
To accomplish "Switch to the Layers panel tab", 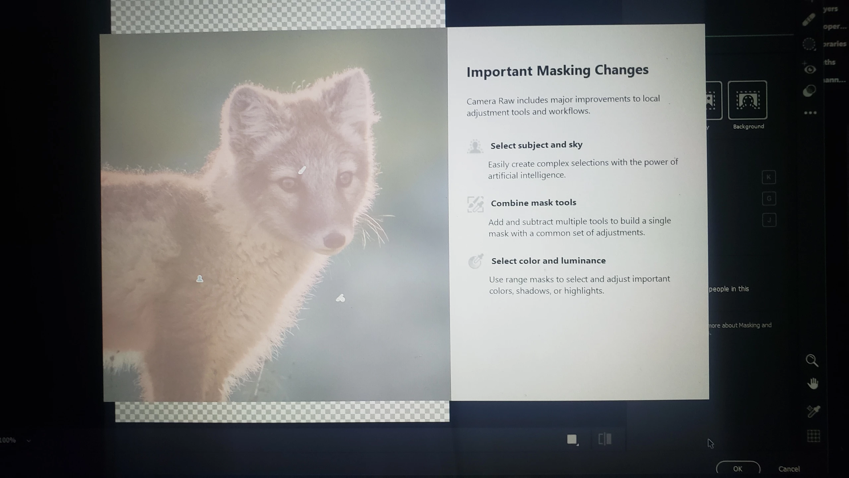I will click(x=830, y=9).
